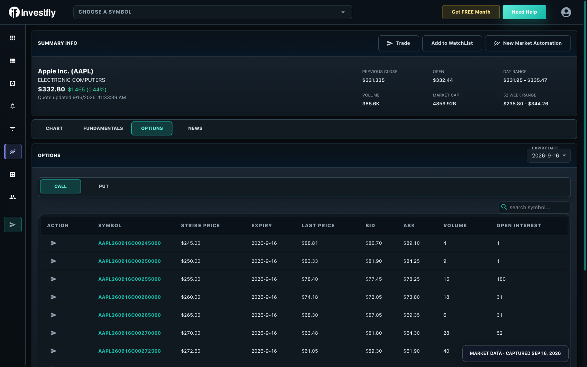Open the Expiry Date dropdown
Viewport: 587px width, 367px height.
coord(549,156)
